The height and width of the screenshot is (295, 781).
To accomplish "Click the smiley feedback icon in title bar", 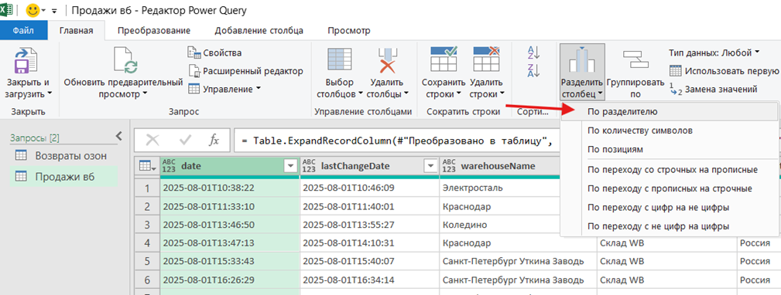I will pos(33,10).
